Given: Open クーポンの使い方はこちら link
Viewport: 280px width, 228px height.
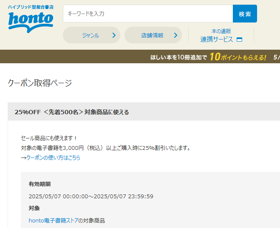Looking at the screenshot, I should (x=53, y=158).
